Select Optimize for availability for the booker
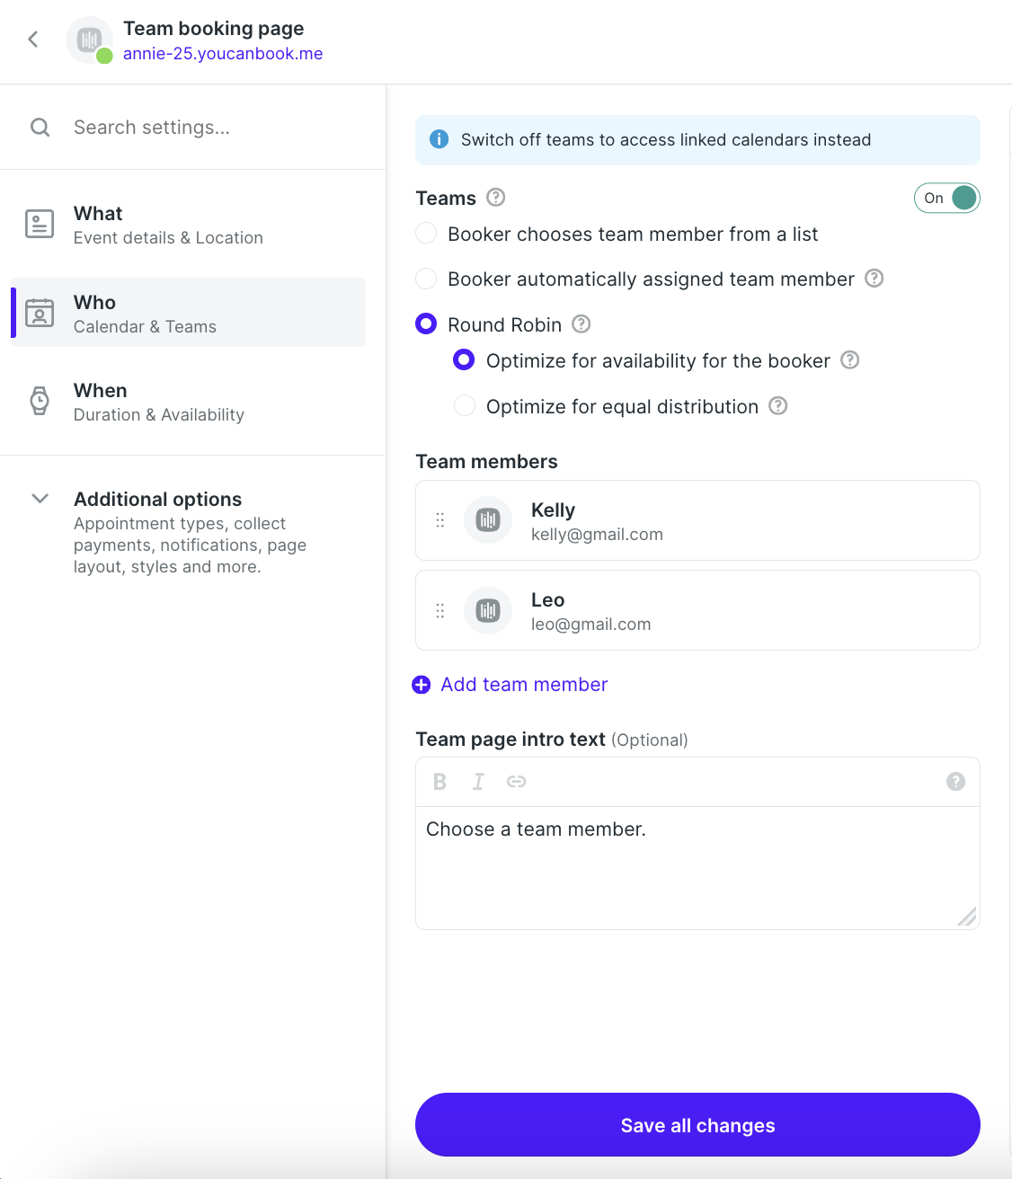 click(465, 360)
